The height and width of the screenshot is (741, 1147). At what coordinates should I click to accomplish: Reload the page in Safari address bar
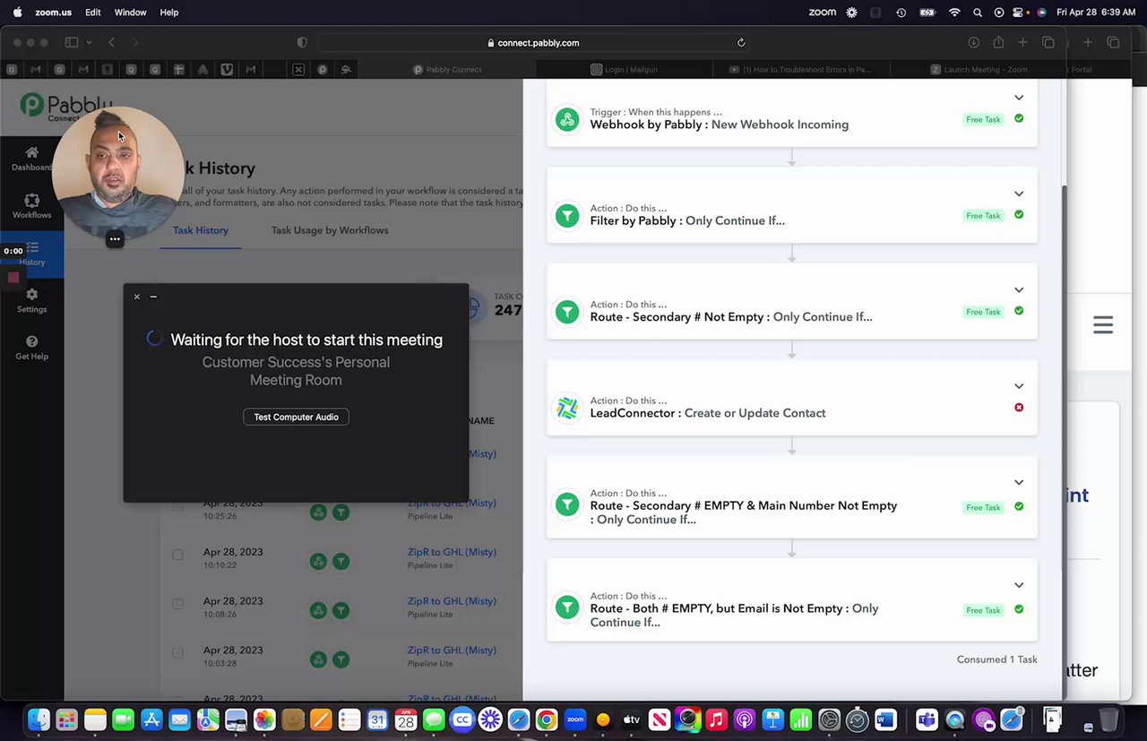(x=741, y=42)
